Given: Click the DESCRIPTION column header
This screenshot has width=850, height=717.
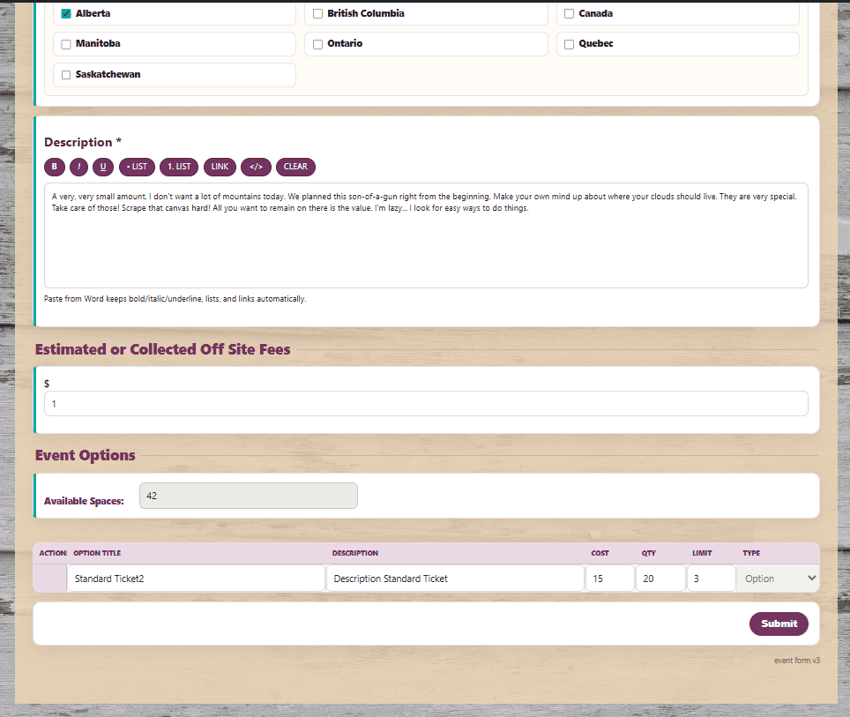Looking at the screenshot, I should point(355,553).
